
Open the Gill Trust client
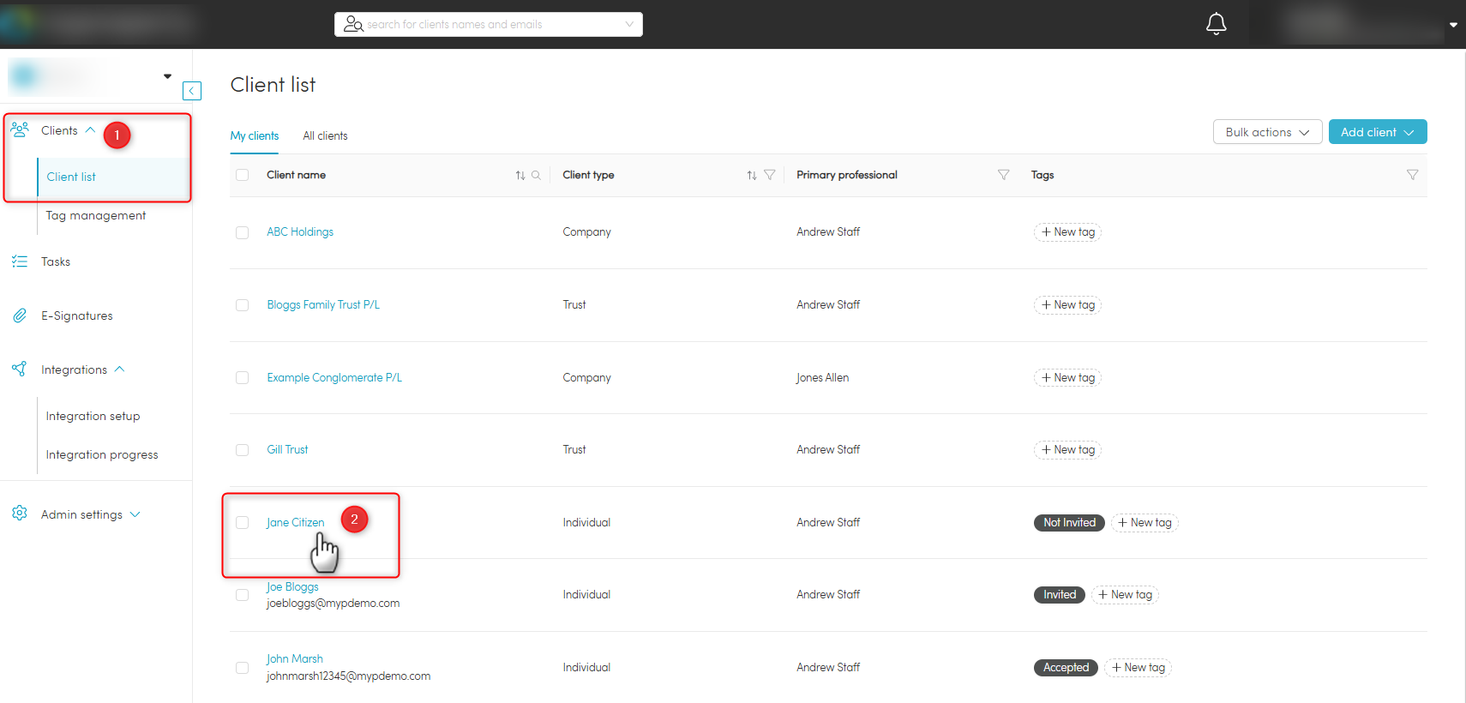[287, 449]
